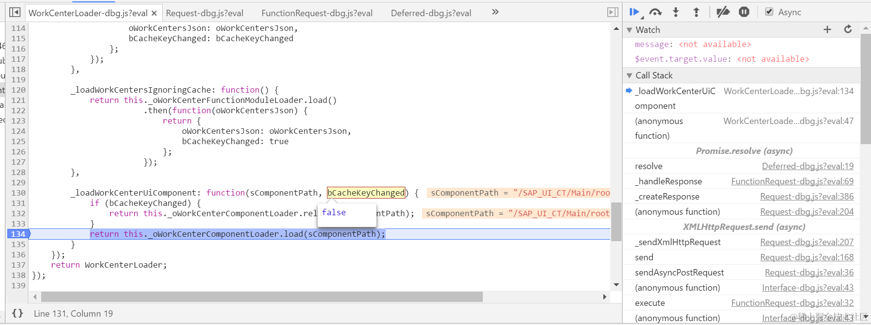
Task: Deactivate all breakpoints
Action: (723, 12)
